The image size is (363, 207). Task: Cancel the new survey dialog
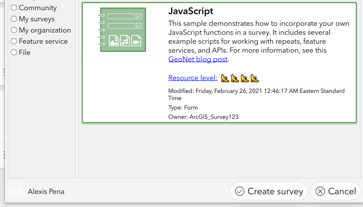pyautogui.click(x=335, y=191)
